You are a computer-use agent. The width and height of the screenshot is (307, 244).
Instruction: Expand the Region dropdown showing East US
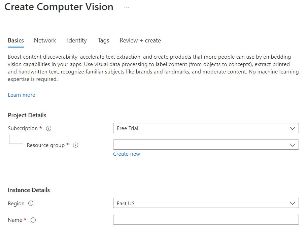[206, 203]
